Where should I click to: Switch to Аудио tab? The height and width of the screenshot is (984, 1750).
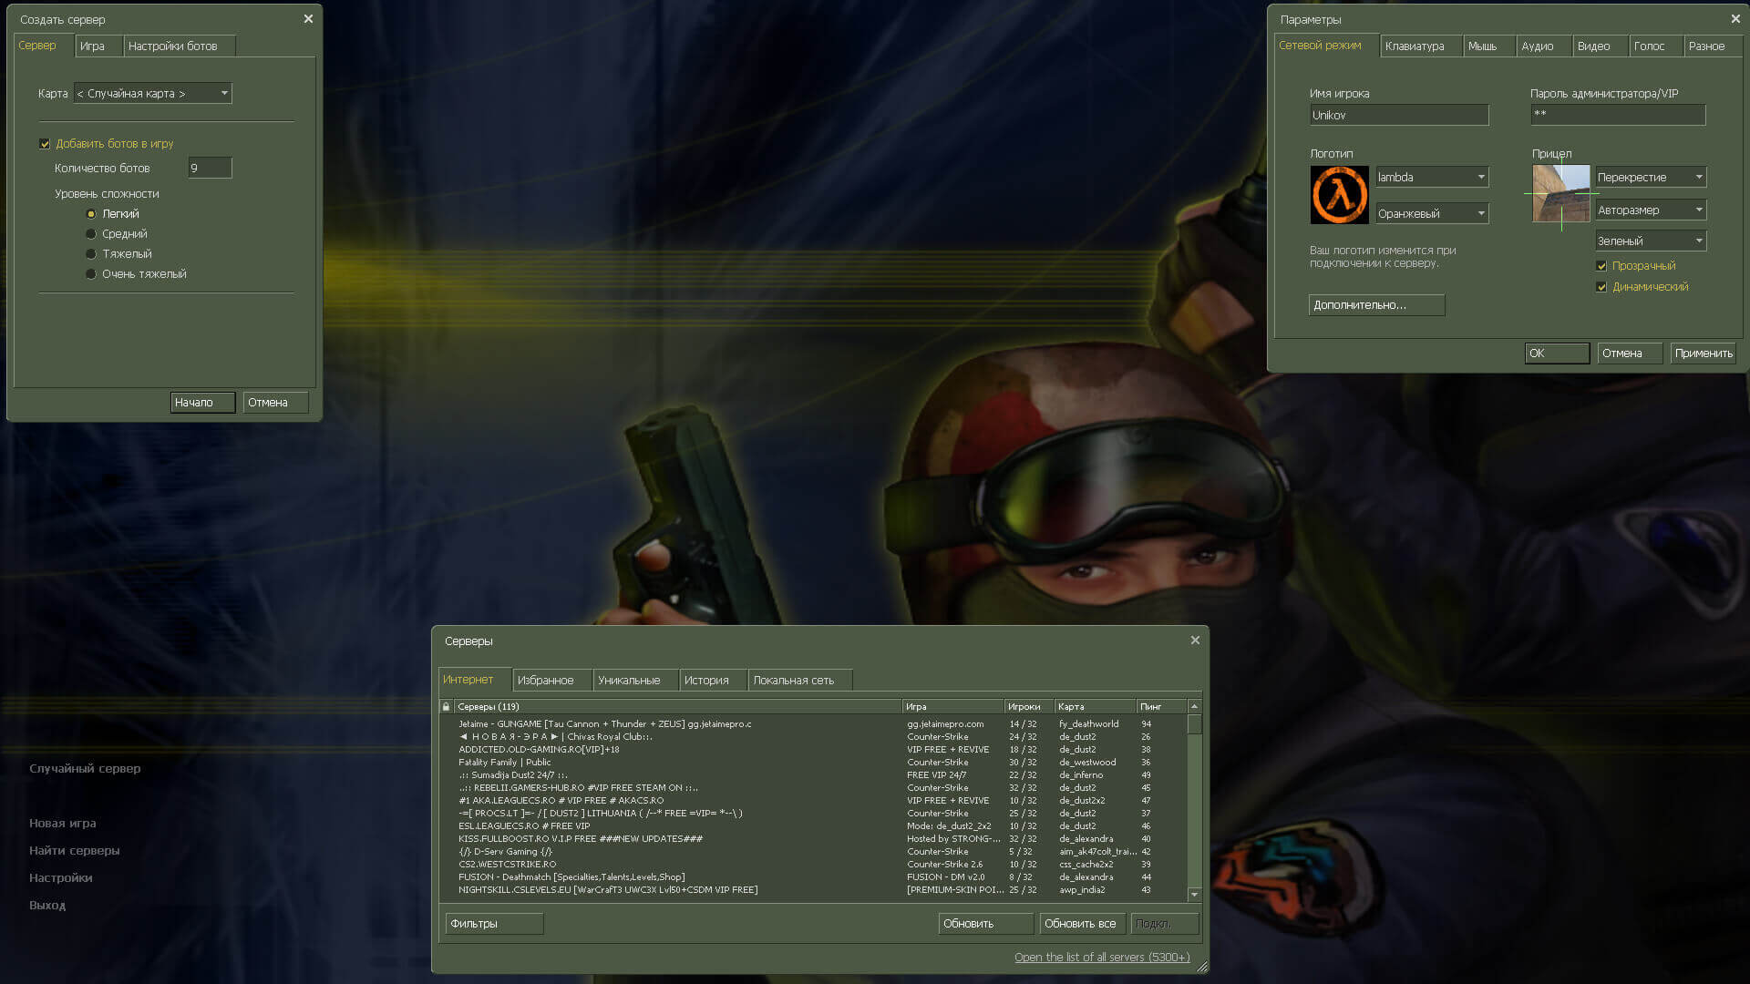coord(1543,46)
